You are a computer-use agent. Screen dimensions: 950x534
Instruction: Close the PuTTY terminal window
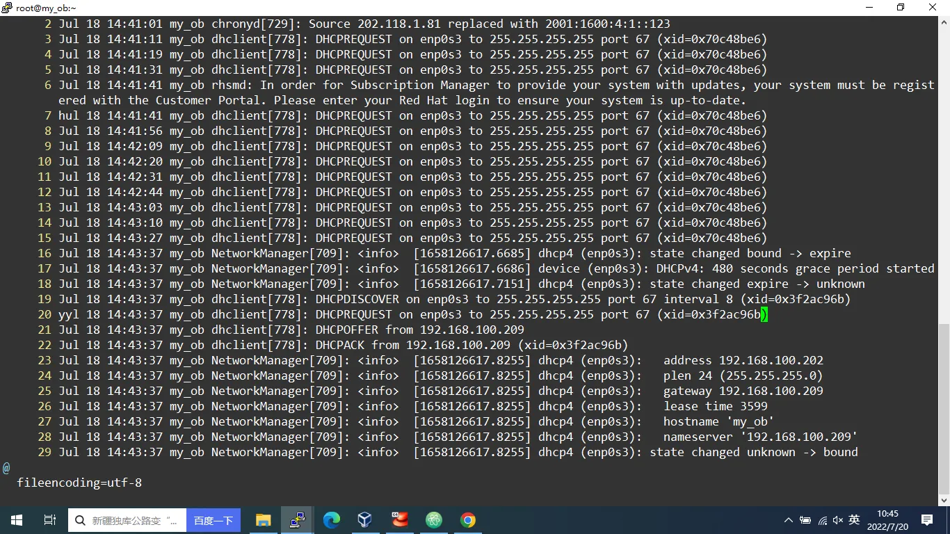coord(933,8)
